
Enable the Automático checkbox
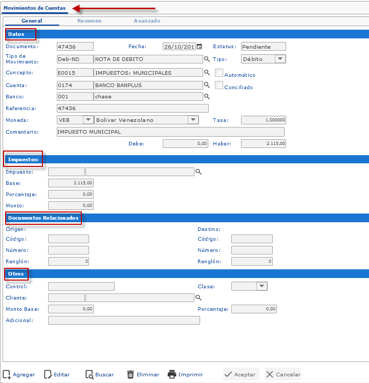(x=219, y=73)
